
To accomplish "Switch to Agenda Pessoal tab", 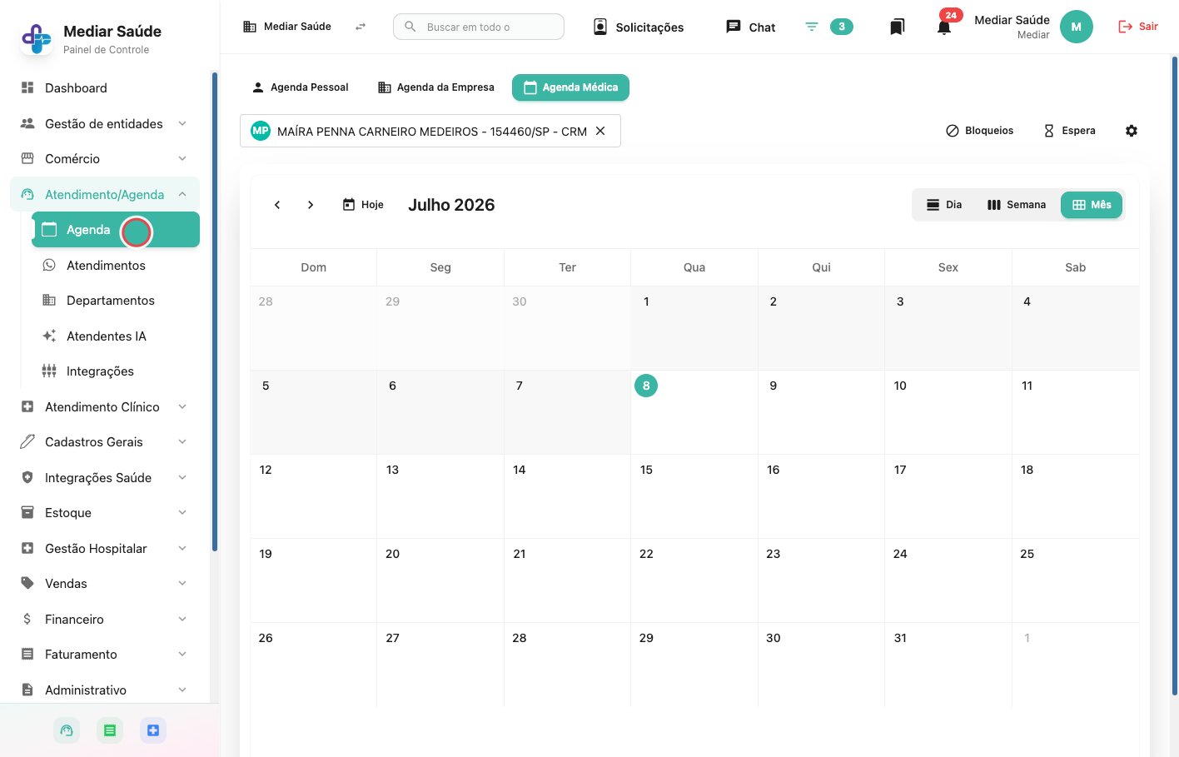I will click(x=300, y=87).
